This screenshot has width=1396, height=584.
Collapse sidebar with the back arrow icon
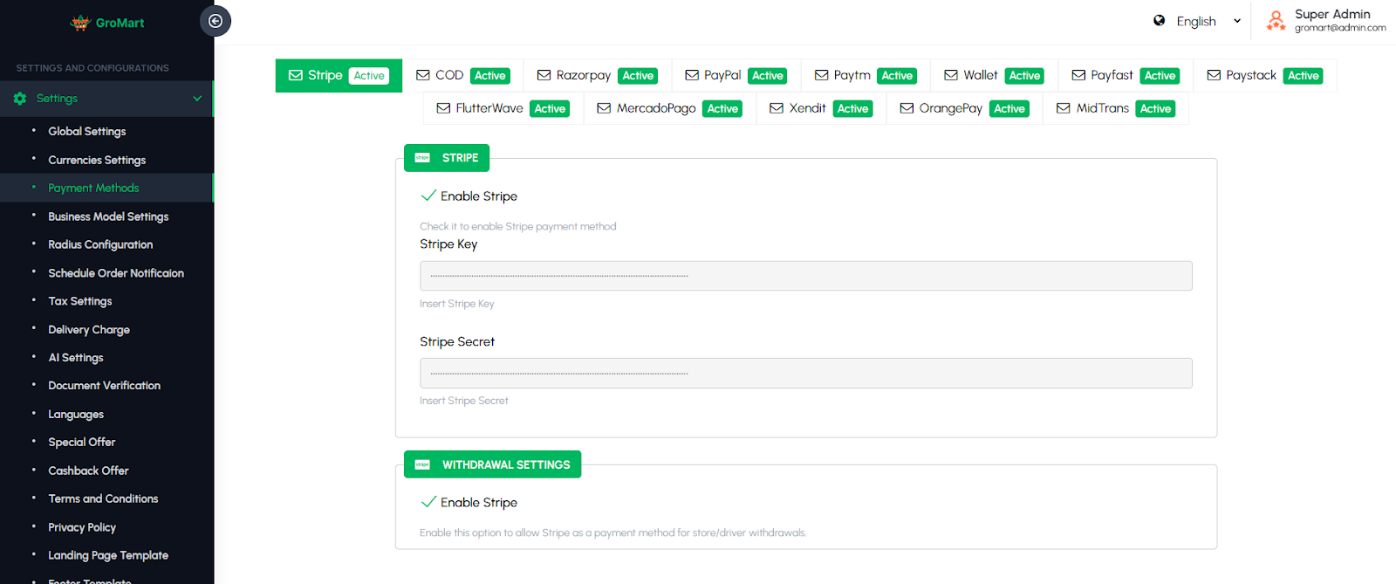(216, 21)
